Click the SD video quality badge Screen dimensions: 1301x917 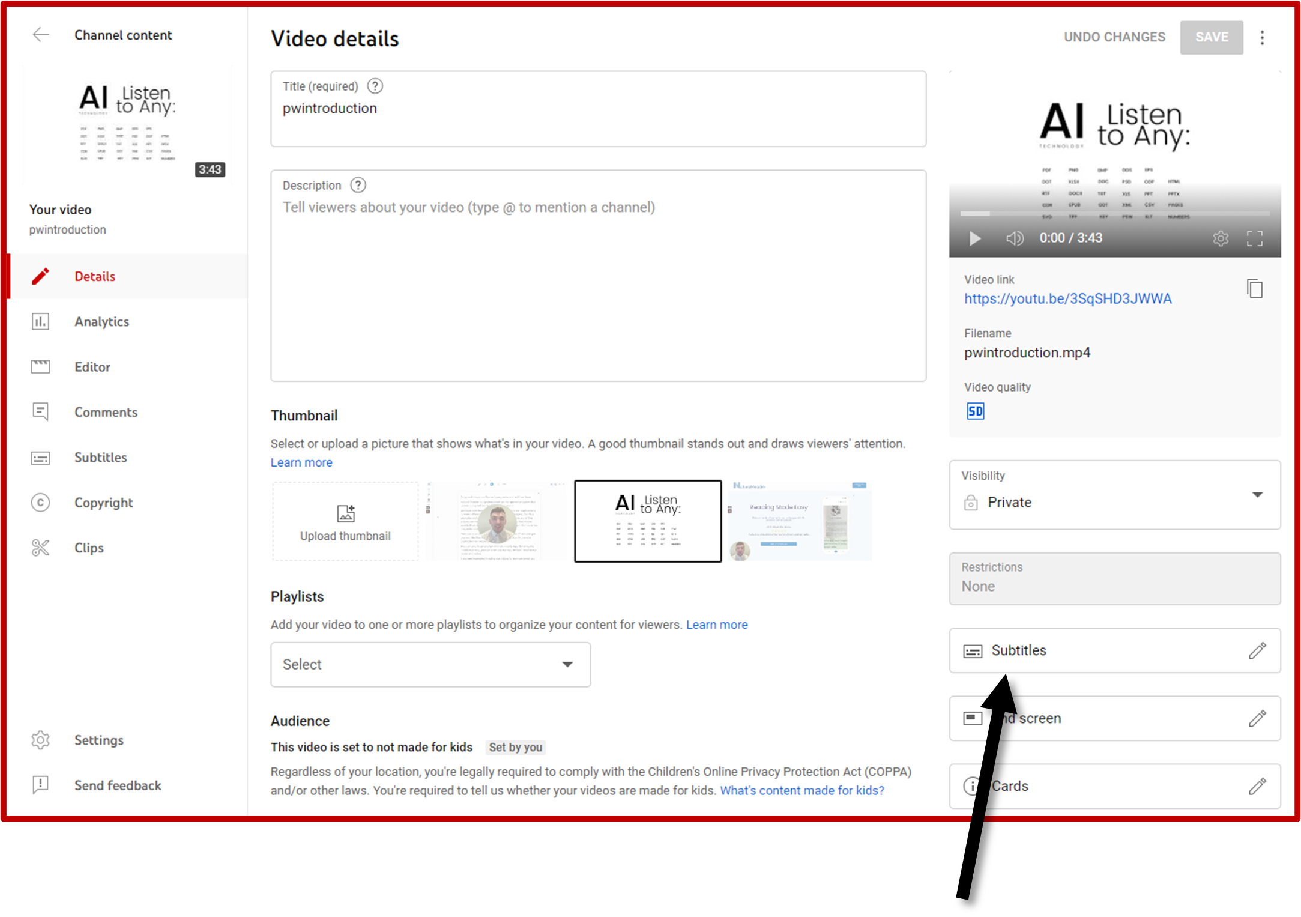click(x=975, y=411)
